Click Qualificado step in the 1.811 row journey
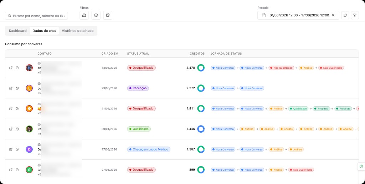 click(x=298, y=108)
